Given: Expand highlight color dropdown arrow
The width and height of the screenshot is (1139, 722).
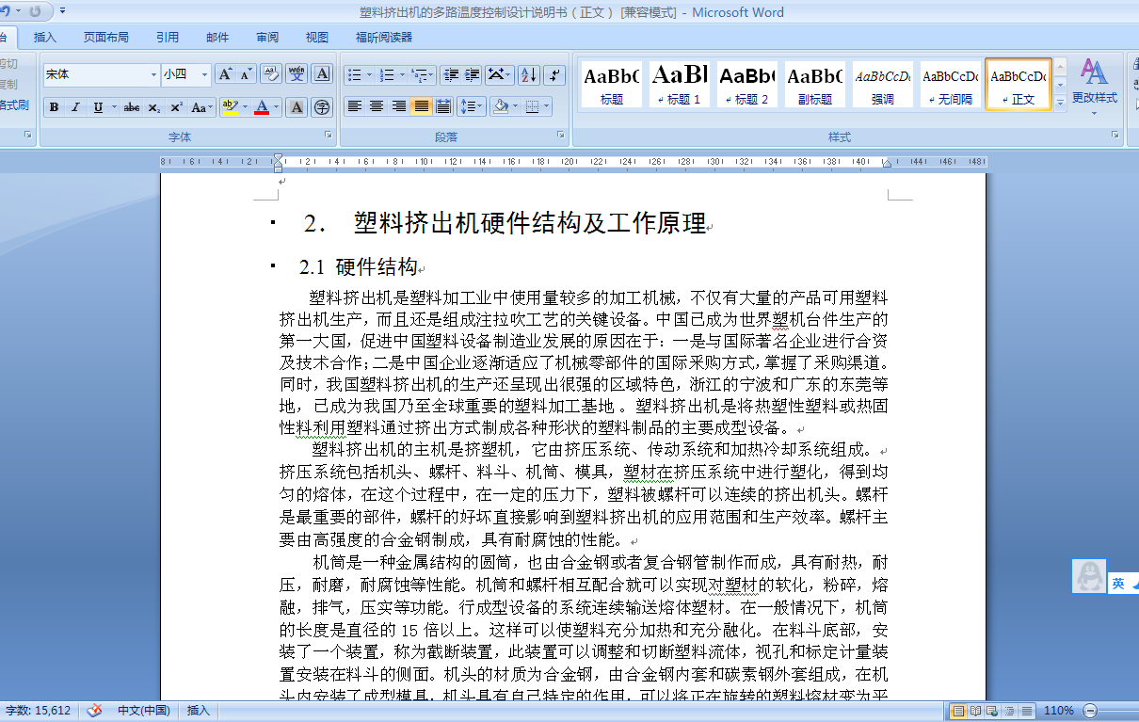Looking at the screenshot, I should coord(244,107).
